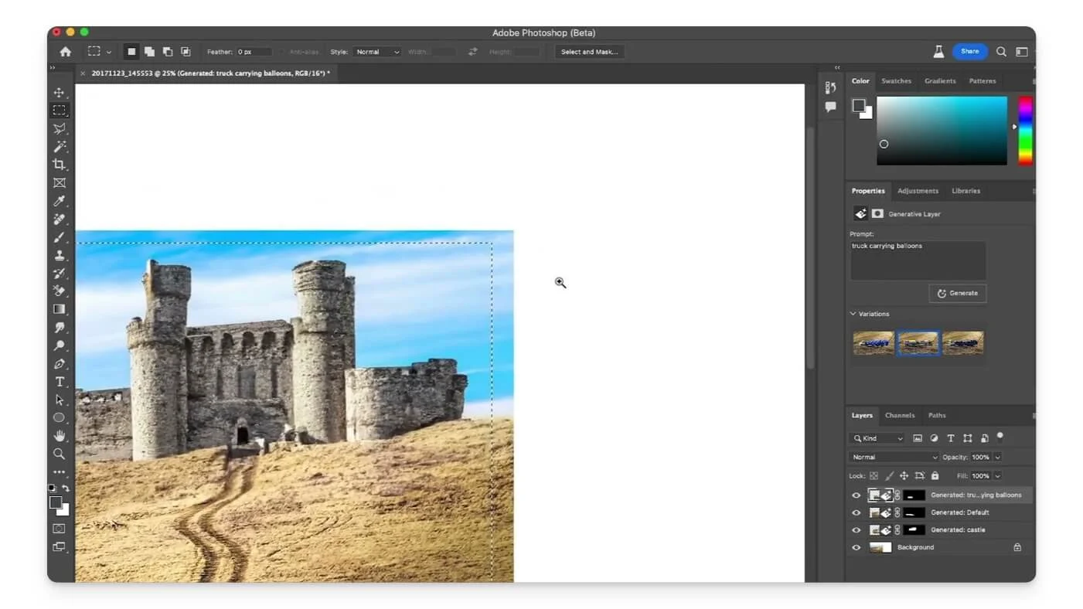Open the layer blend mode dropdown
1083x609 pixels.
[894, 458]
